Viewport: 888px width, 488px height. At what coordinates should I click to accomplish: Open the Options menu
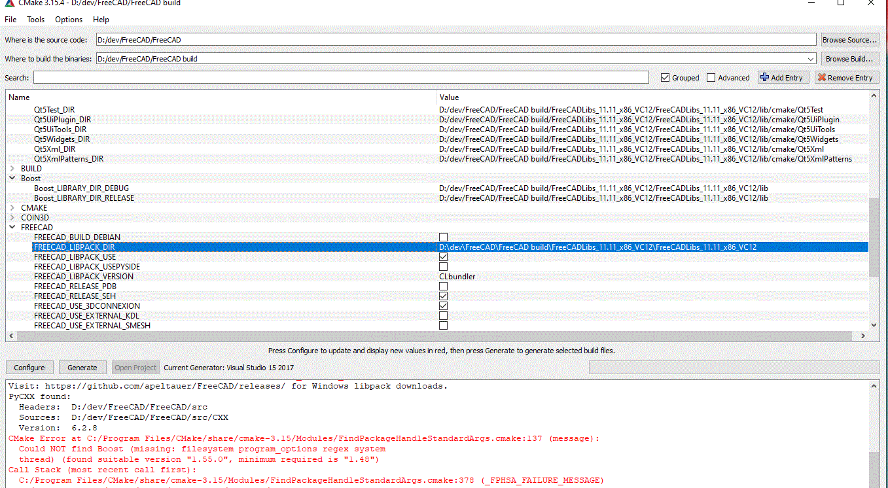(69, 20)
